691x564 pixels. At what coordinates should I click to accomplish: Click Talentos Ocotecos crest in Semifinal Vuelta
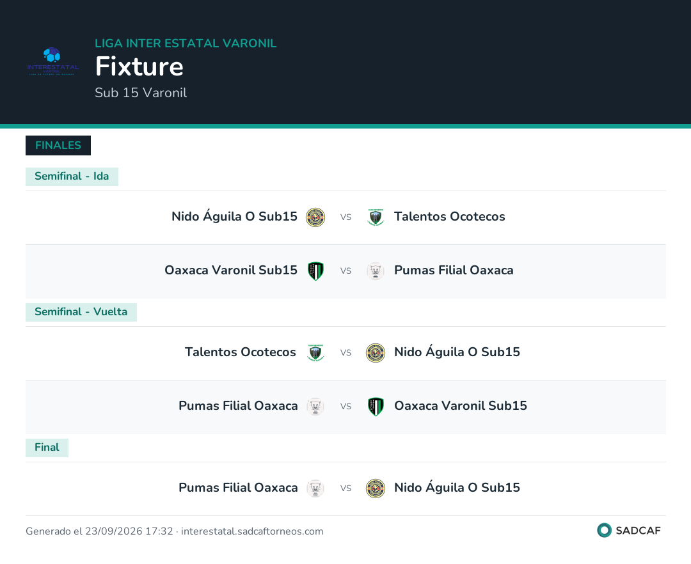pos(315,353)
